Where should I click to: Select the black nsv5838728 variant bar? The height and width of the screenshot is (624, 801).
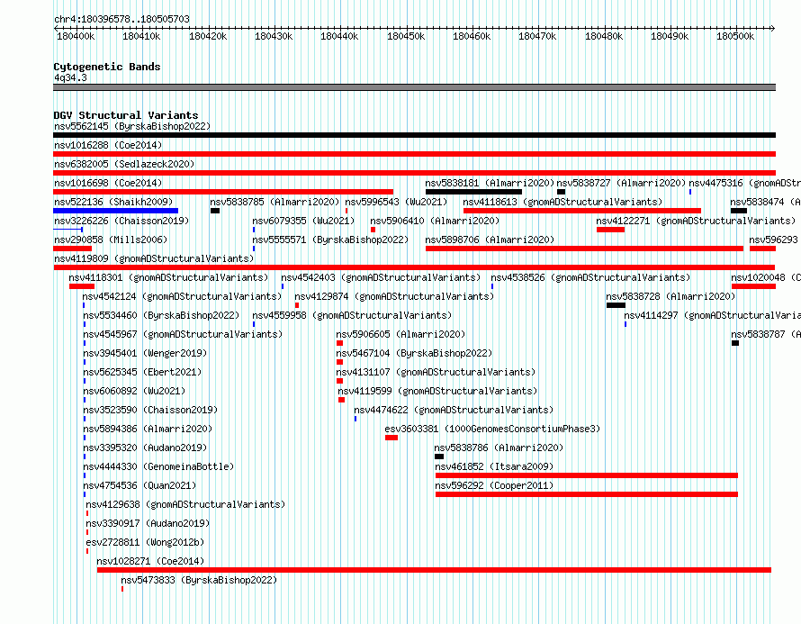(616, 305)
